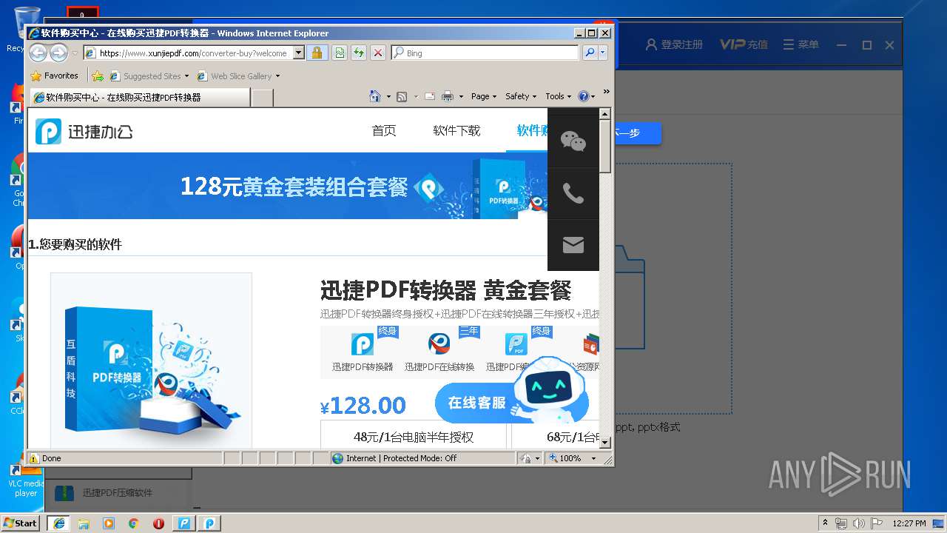Viewport: 947px width, 533px height.
Task: Open the 菜单 hamburger in background app
Action: (801, 44)
